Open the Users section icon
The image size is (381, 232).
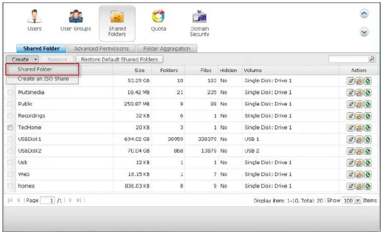(34, 17)
